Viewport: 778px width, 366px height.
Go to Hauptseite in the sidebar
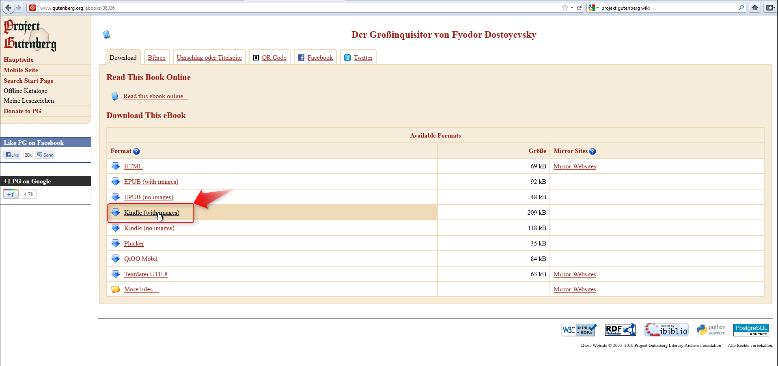(19, 60)
